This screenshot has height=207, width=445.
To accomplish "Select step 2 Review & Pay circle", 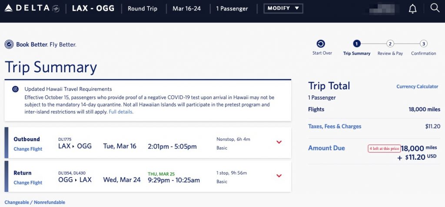I will tap(390, 43).
